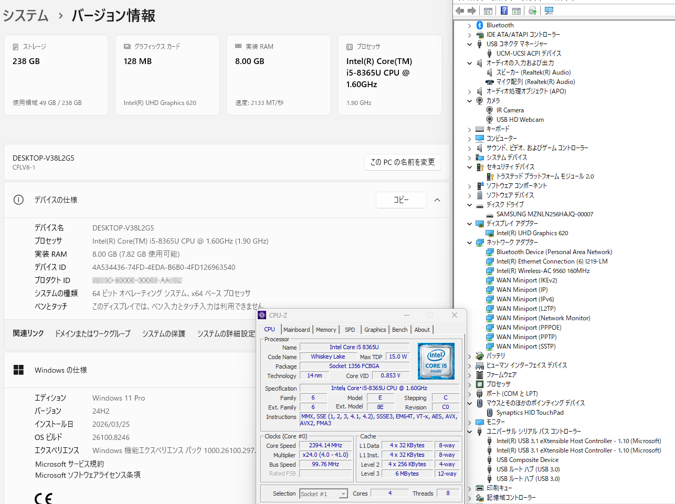Collapse the network adapters (ネットワーク アダプター) node
675x504 pixels.
coord(469,243)
